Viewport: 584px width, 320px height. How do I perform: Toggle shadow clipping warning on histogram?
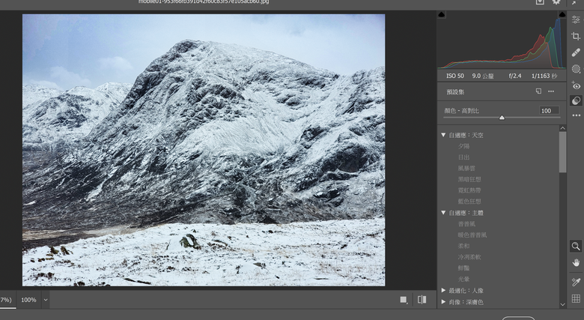[441, 14]
